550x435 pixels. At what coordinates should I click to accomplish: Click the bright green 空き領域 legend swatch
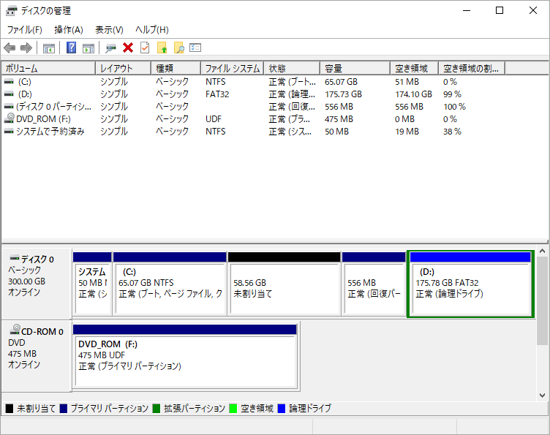click(233, 409)
